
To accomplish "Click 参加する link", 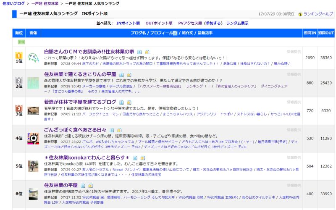I will (x=213, y=23).
